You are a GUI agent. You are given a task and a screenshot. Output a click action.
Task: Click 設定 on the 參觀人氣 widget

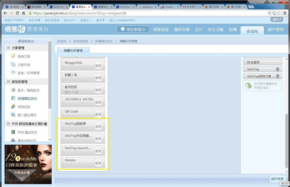98,78
